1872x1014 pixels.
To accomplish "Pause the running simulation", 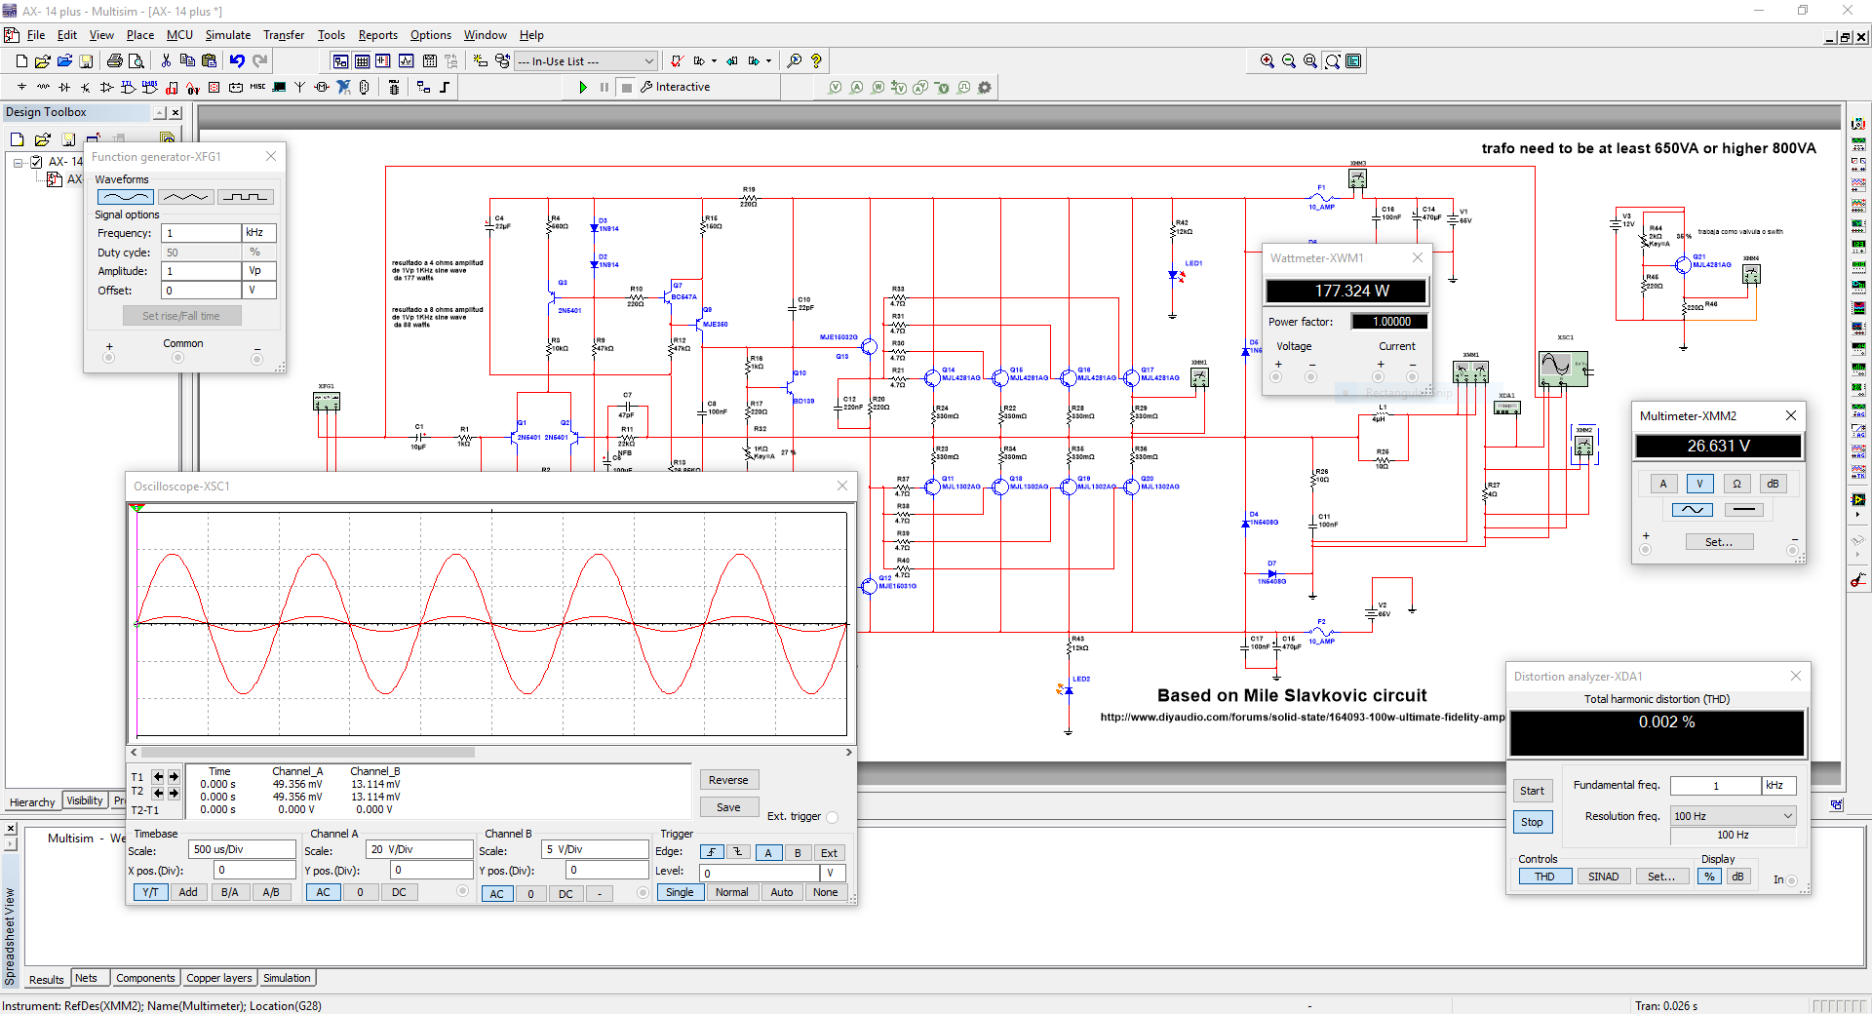I will click(604, 88).
